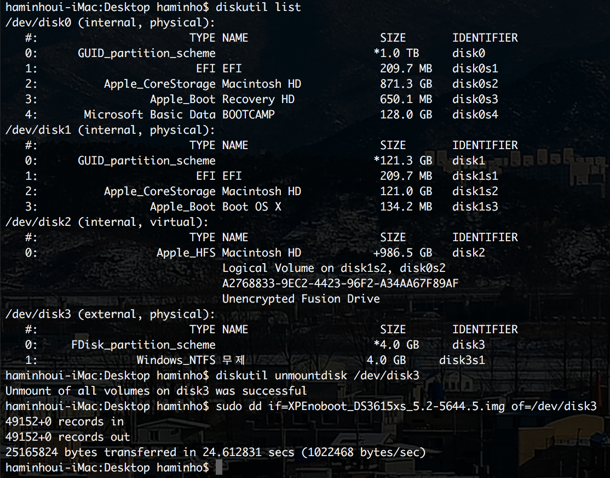Screen dimensions: 610x478
Task: Click the bytes transferred summary line
Action: (x=216, y=452)
